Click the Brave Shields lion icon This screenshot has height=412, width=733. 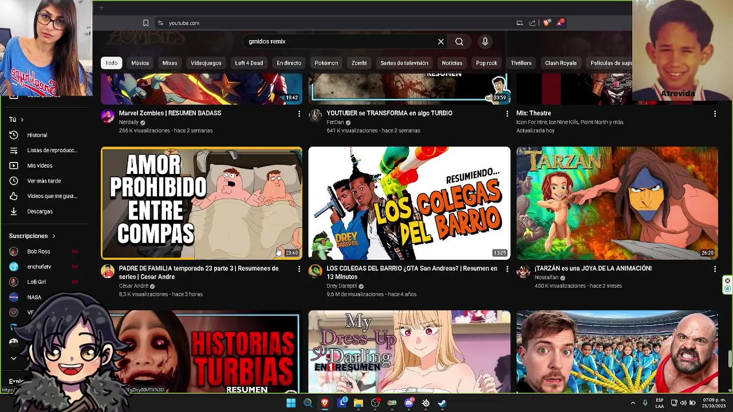pos(546,23)
